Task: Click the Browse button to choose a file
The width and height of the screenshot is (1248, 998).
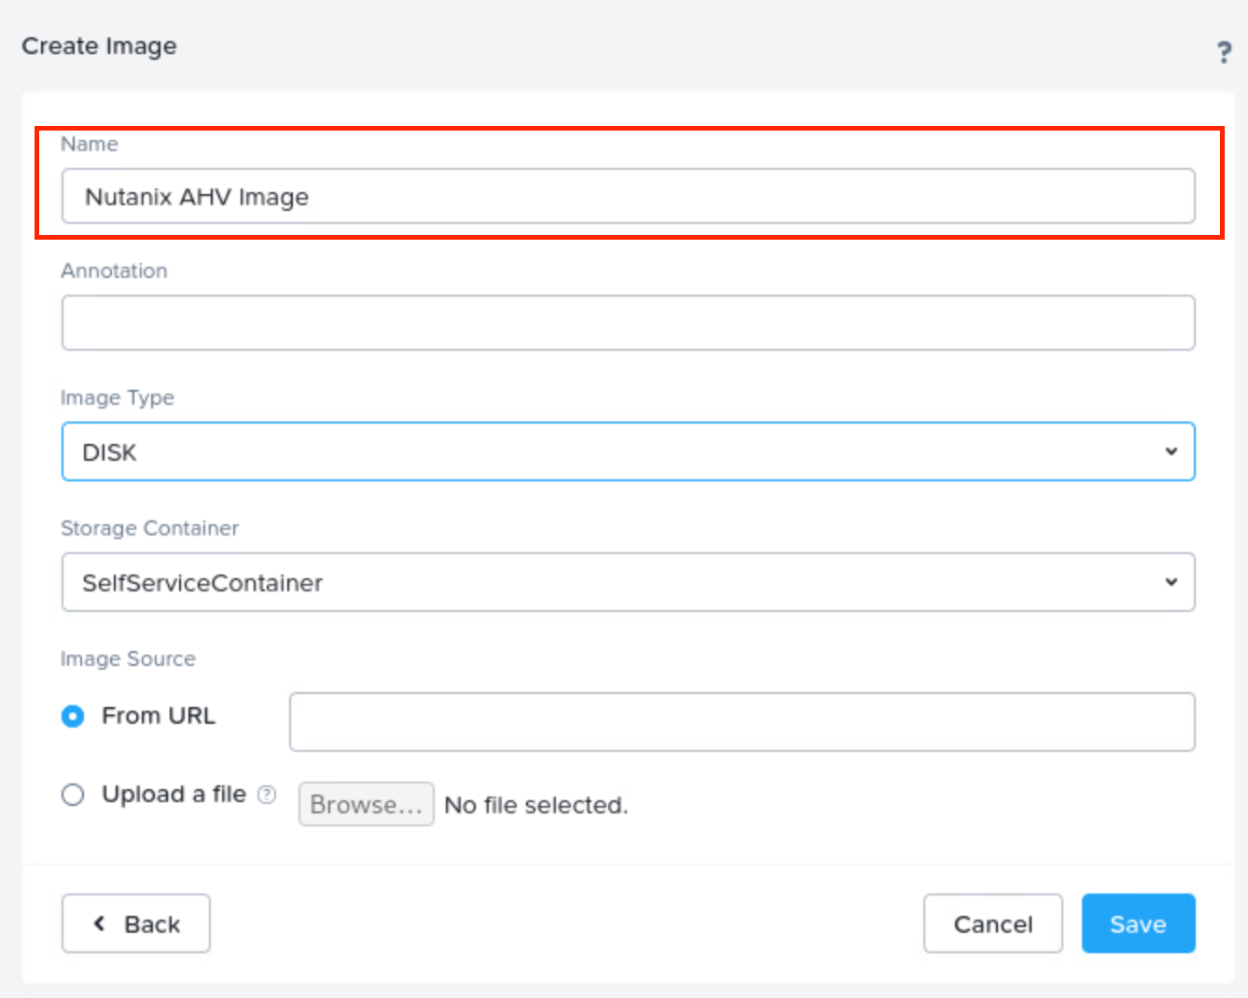Action: click(366, 803)
